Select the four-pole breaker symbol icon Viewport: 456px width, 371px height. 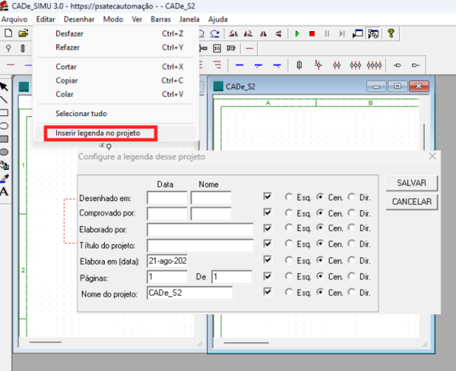[374, 65]
